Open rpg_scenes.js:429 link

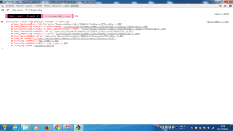coord(48,41)
